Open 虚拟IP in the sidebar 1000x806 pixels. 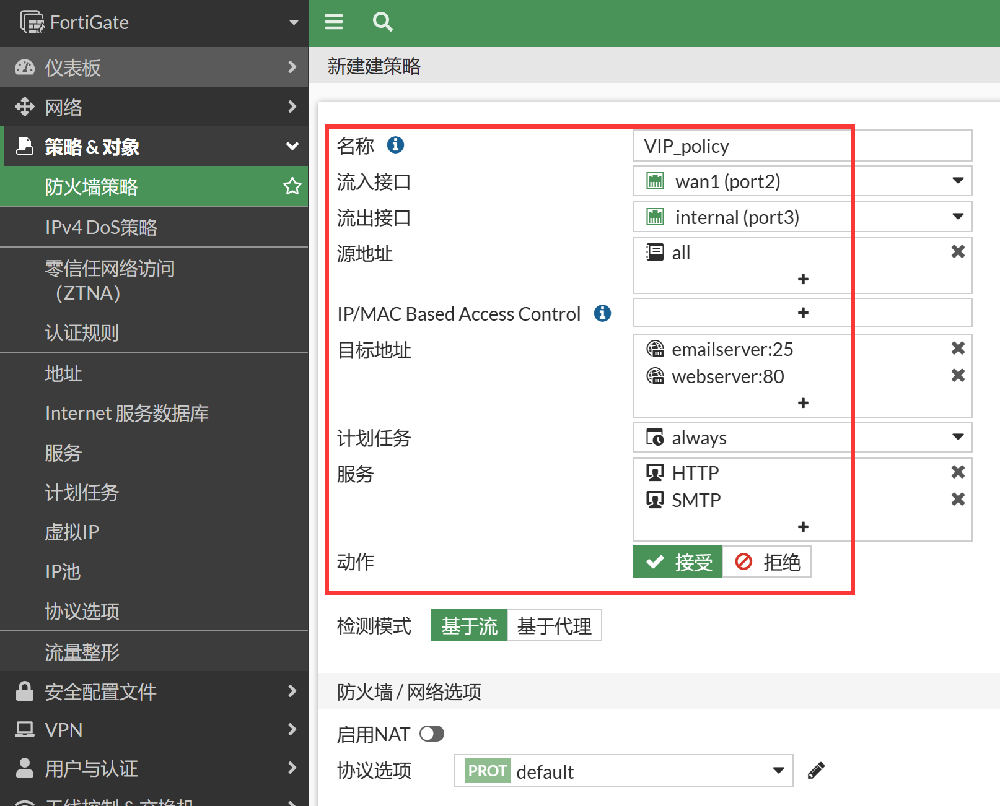pyautogui.click(x=72, y=532)
